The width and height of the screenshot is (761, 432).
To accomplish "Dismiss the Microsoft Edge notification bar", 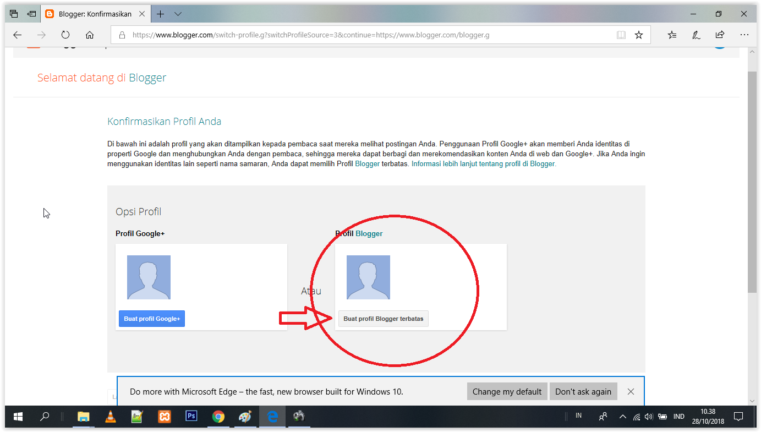I will [x=631, y=391].
